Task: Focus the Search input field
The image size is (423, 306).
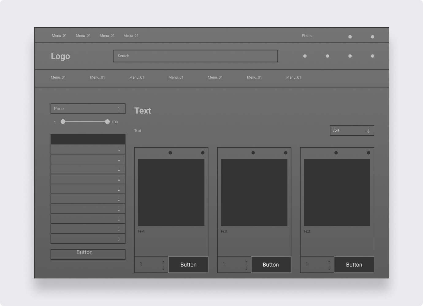Action: coord(195,56)
